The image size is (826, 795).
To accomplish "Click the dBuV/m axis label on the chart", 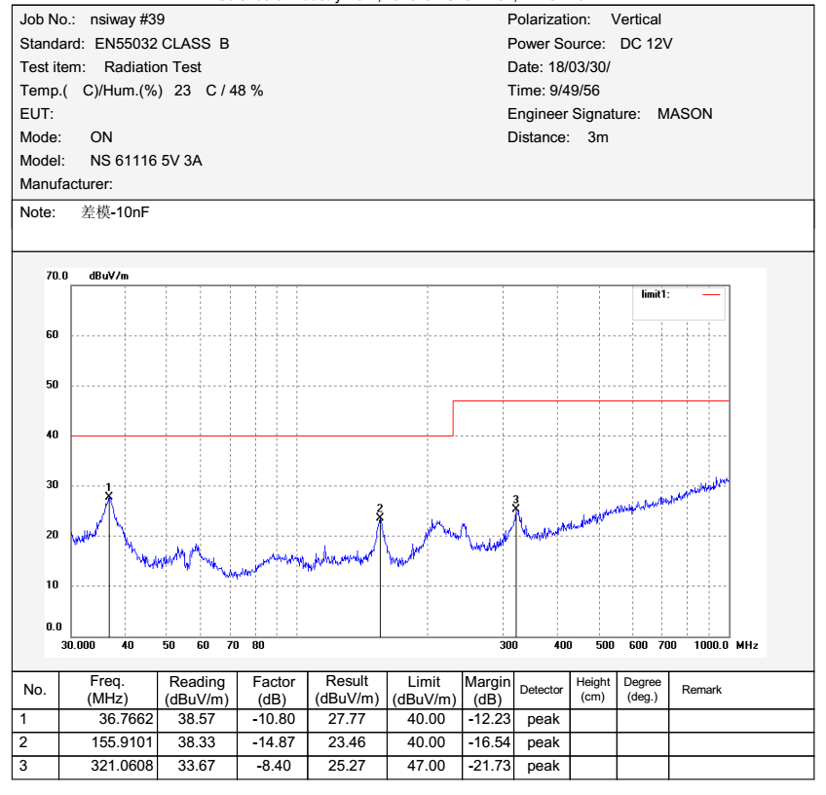I will [x=108, y=276].
